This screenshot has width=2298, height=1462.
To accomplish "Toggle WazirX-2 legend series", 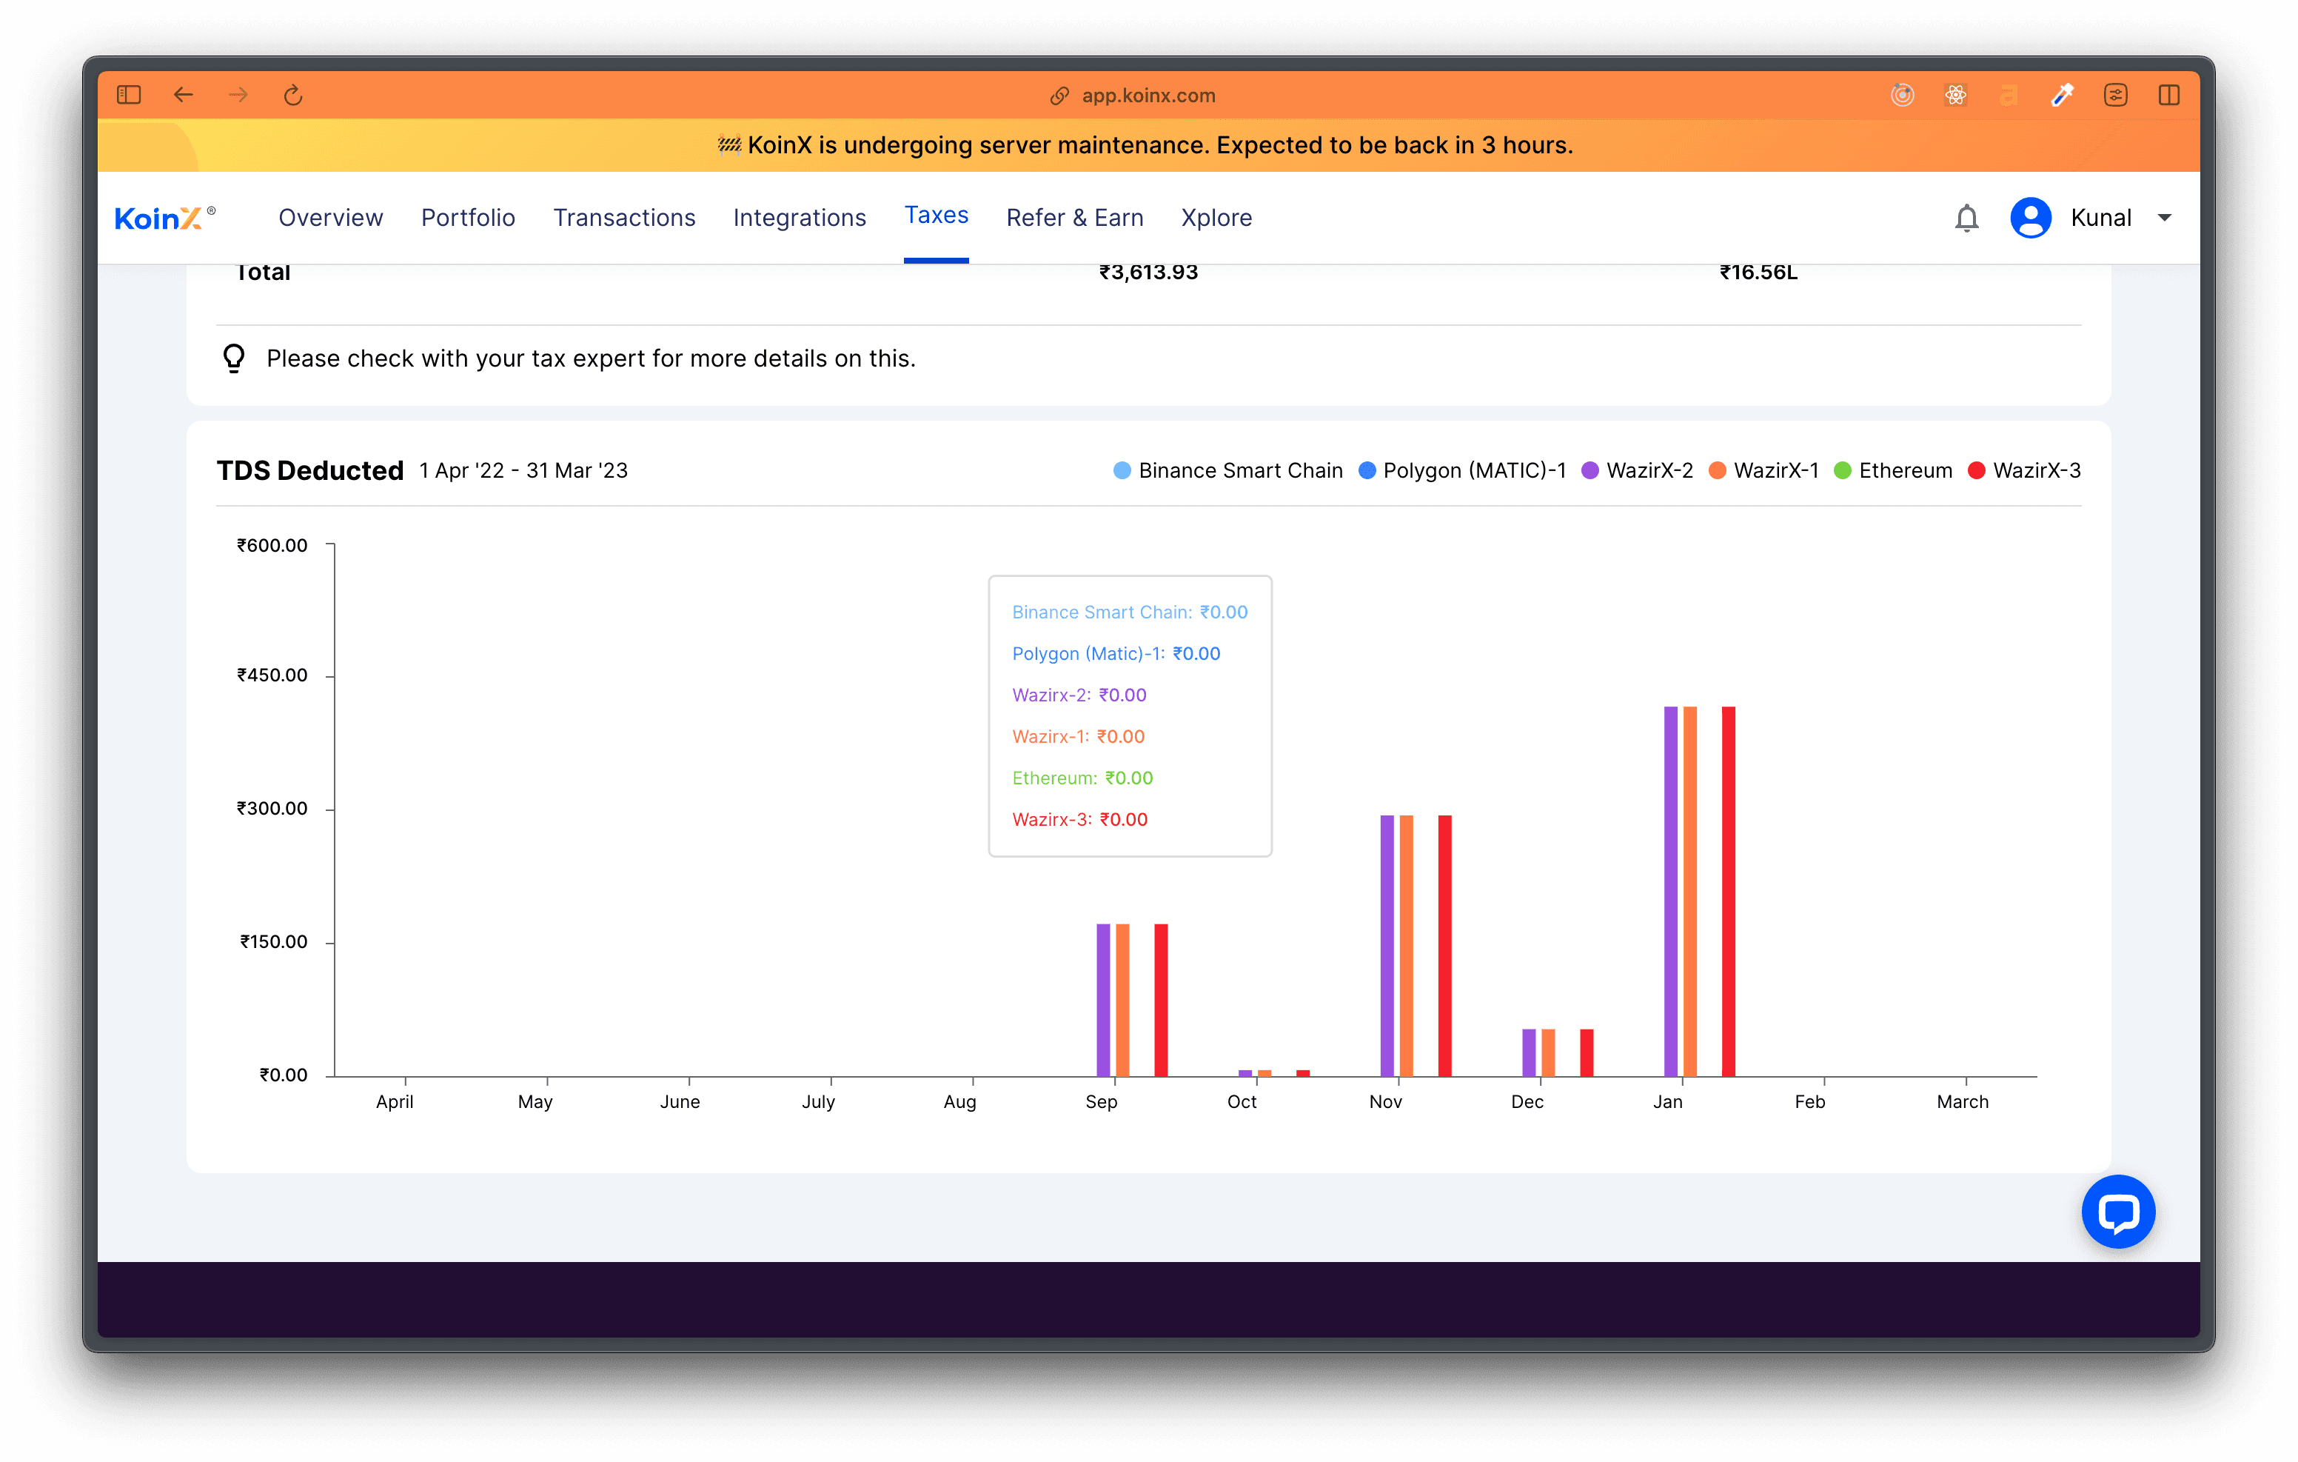I will (1638, 470).
